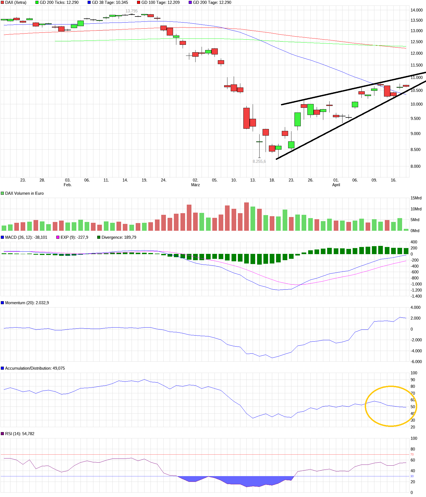
Task: Click the 8.255,6 low price annotation
Action: (259, 161)
